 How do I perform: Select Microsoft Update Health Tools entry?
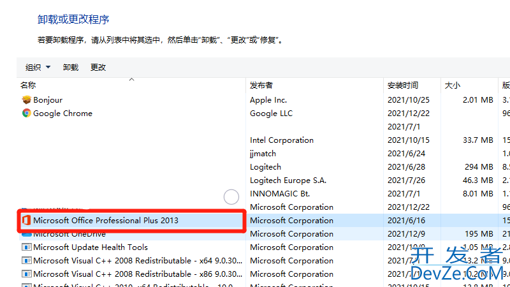pos(91,247)
